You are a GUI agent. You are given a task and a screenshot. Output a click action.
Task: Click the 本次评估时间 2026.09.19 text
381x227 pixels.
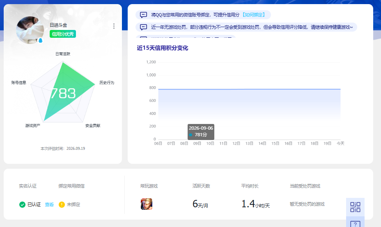[63, 149]
